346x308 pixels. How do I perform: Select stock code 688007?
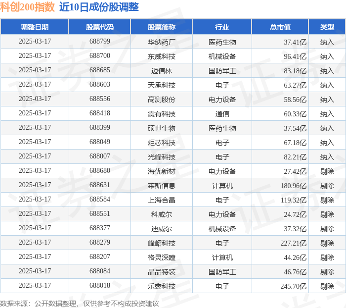coord(100,156)
